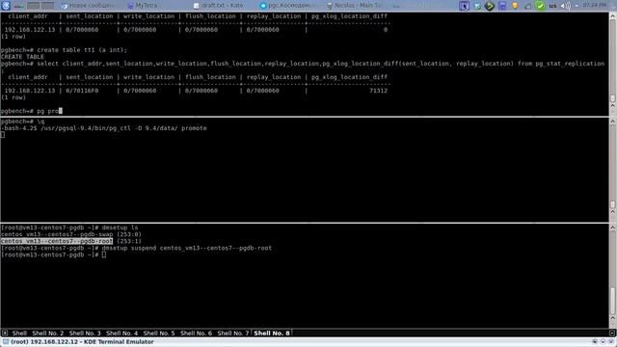Image resolution: width=617 pixels, height=347 pixels.
Task: Add a new tab with terminal plus icon
Action: (x=5, y=333)
